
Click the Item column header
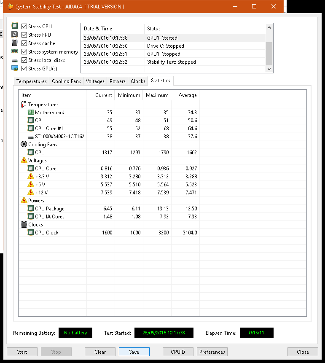click(x=53, y=95)
